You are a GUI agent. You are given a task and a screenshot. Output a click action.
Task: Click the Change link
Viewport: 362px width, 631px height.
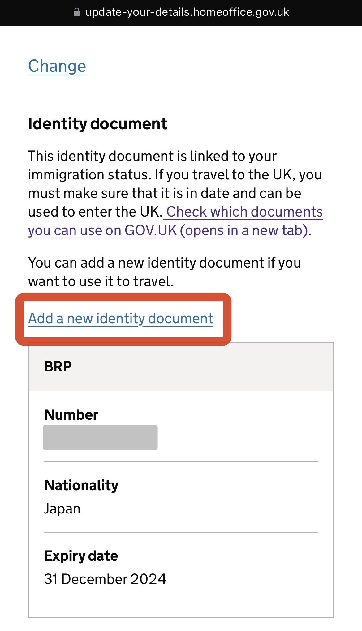pyautogui.click(x=57, y=66)
